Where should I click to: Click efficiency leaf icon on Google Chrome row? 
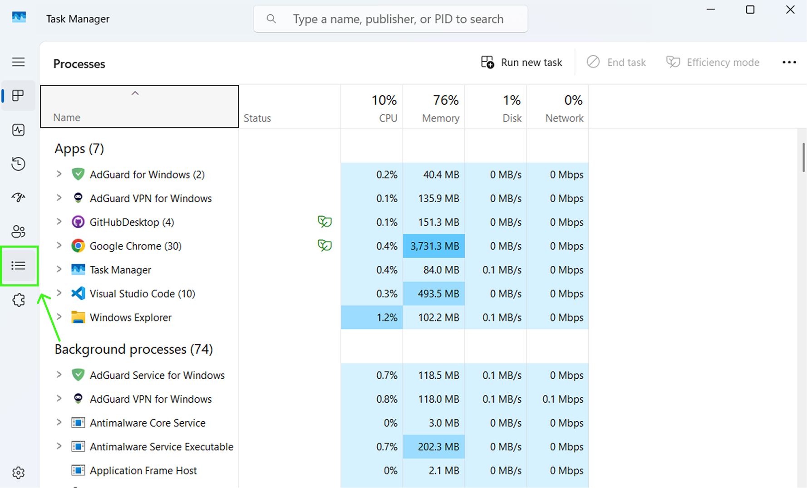click(x=325, y=246)
